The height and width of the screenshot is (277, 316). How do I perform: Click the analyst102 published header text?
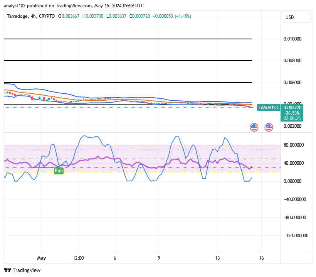pos(74,6)
